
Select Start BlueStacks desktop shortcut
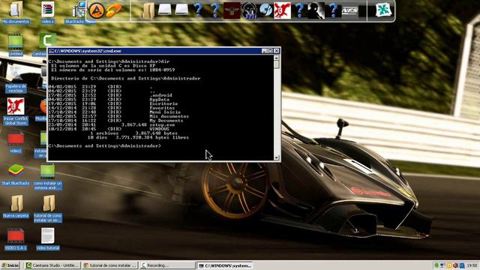16,175
